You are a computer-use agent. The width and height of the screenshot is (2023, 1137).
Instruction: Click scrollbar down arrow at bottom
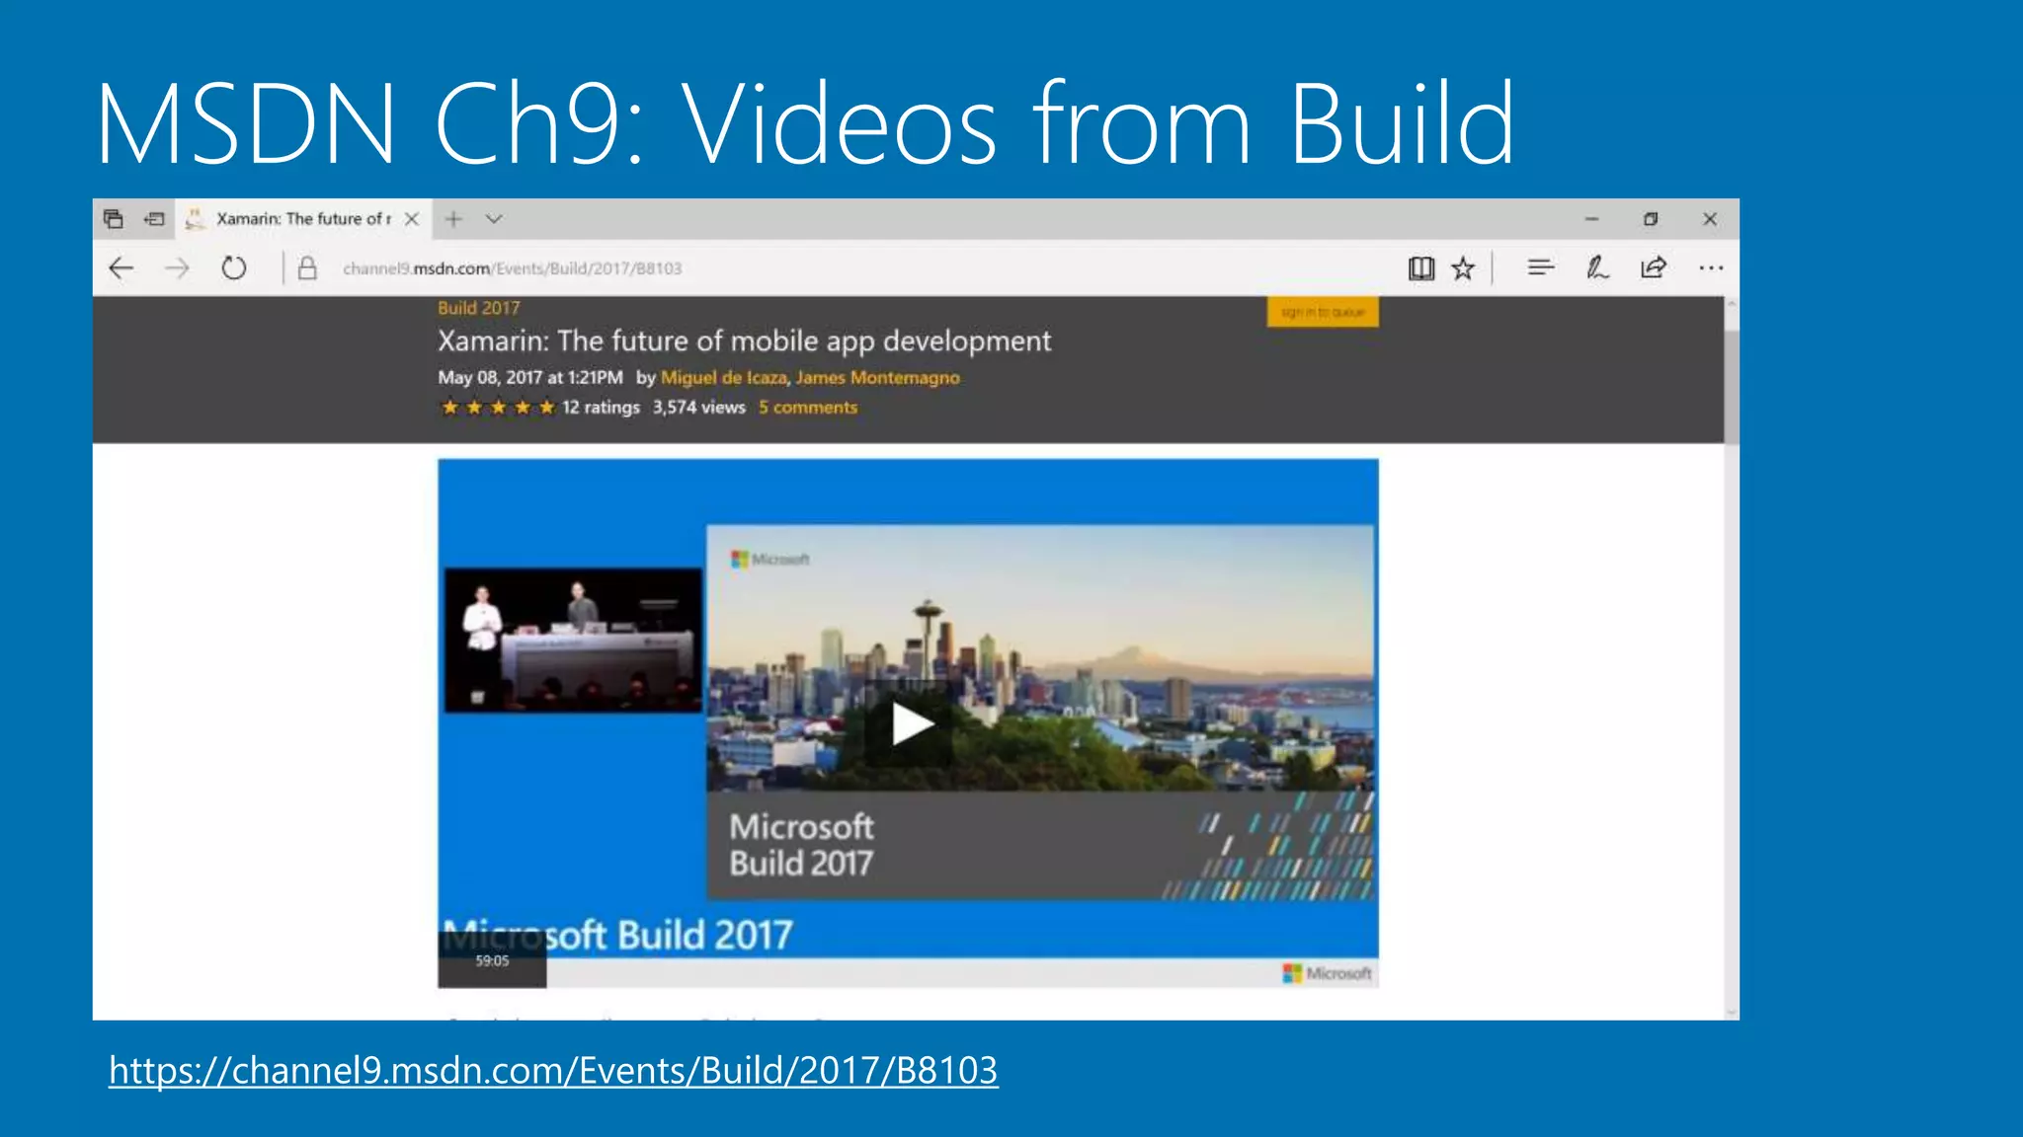[1731, 1013]
